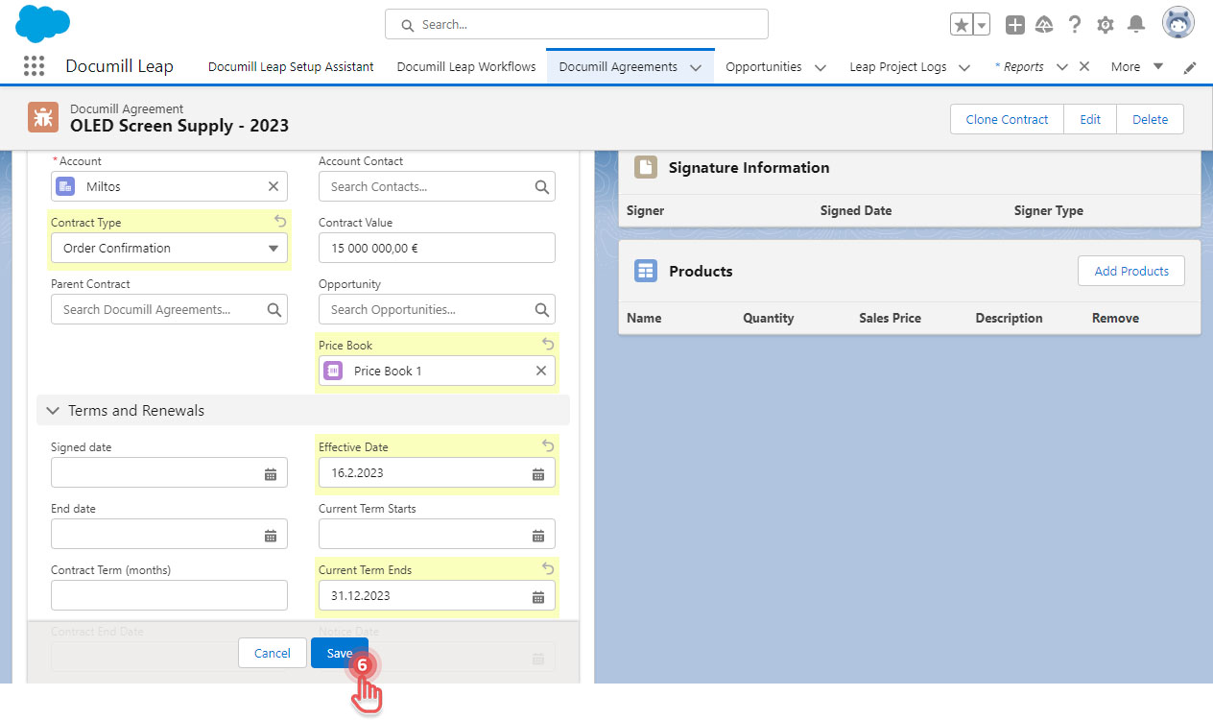This screenshot has height=720, width=1213.
Task: Open the Effective Date calendar picker
Action: click(538, 473)
